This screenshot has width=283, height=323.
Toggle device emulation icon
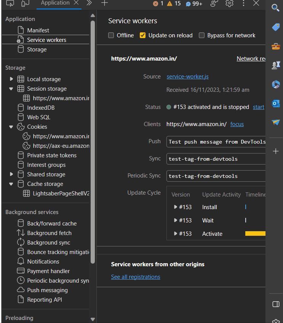(25, 3)
